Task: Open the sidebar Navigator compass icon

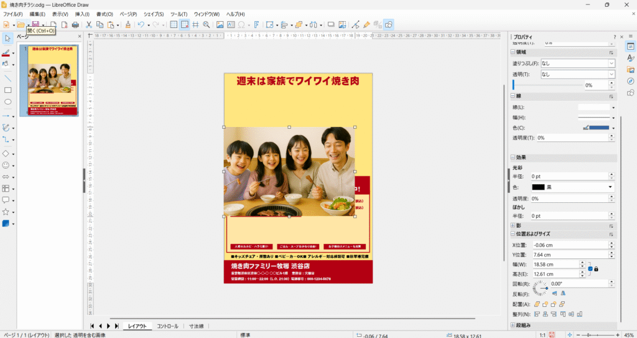Action: point(631,81)
